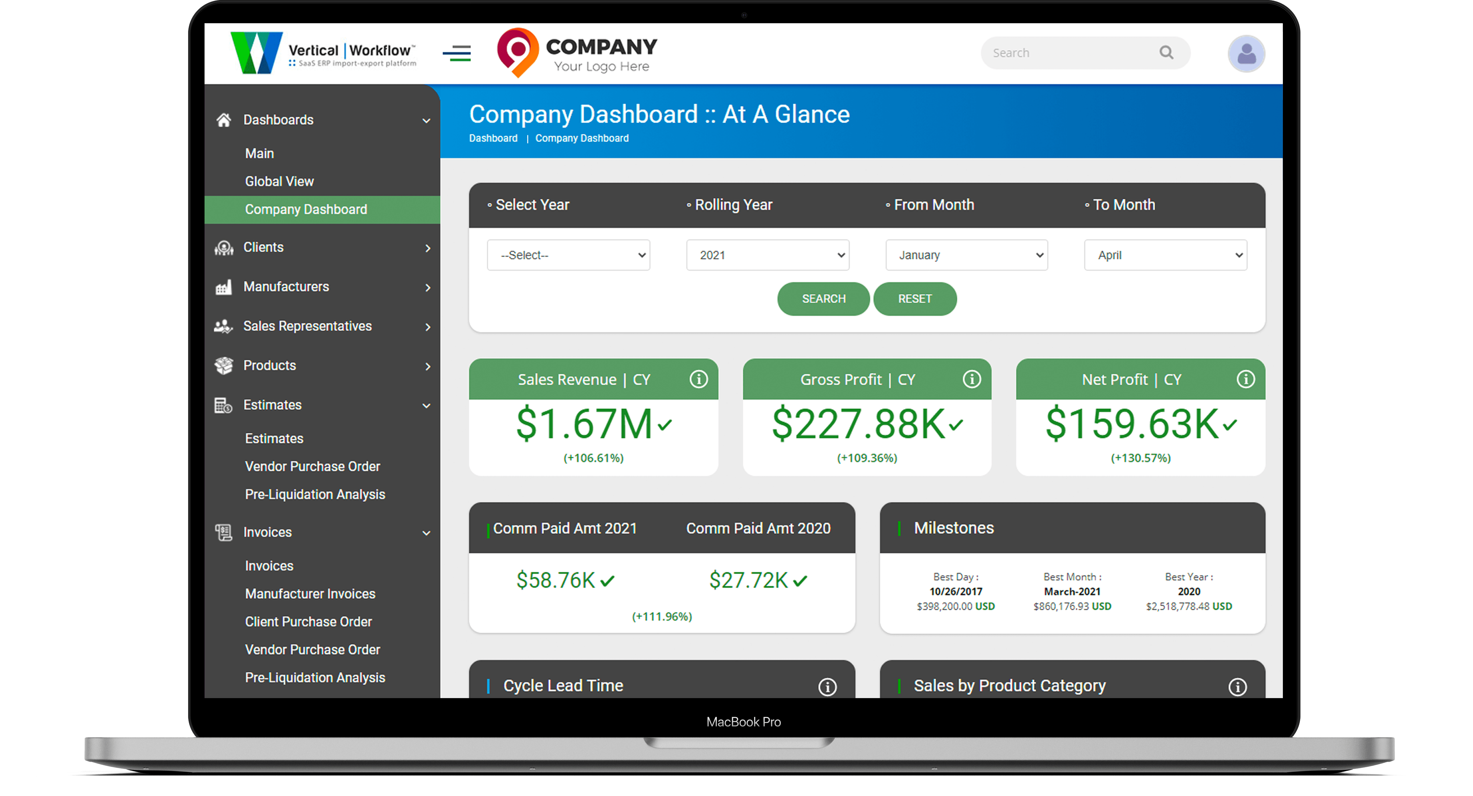This screenshot has width=1473, height=796.
Task: Click the Gross Profit info icon
Action: pos(971,379)
